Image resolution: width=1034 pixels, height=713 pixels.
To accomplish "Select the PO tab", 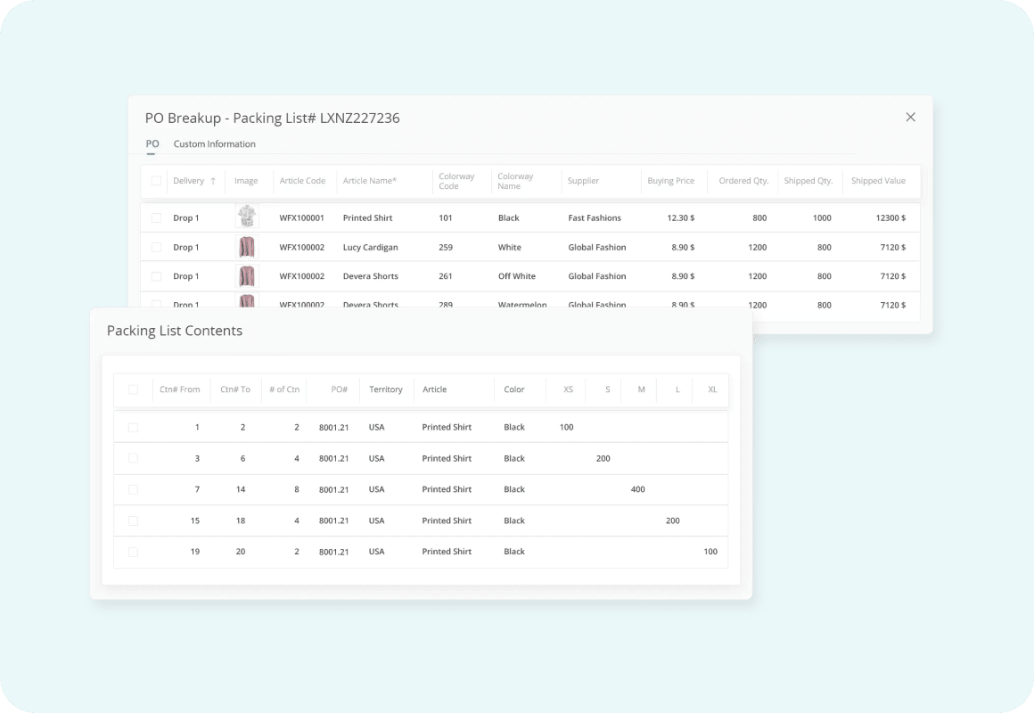I will (152, 144).
